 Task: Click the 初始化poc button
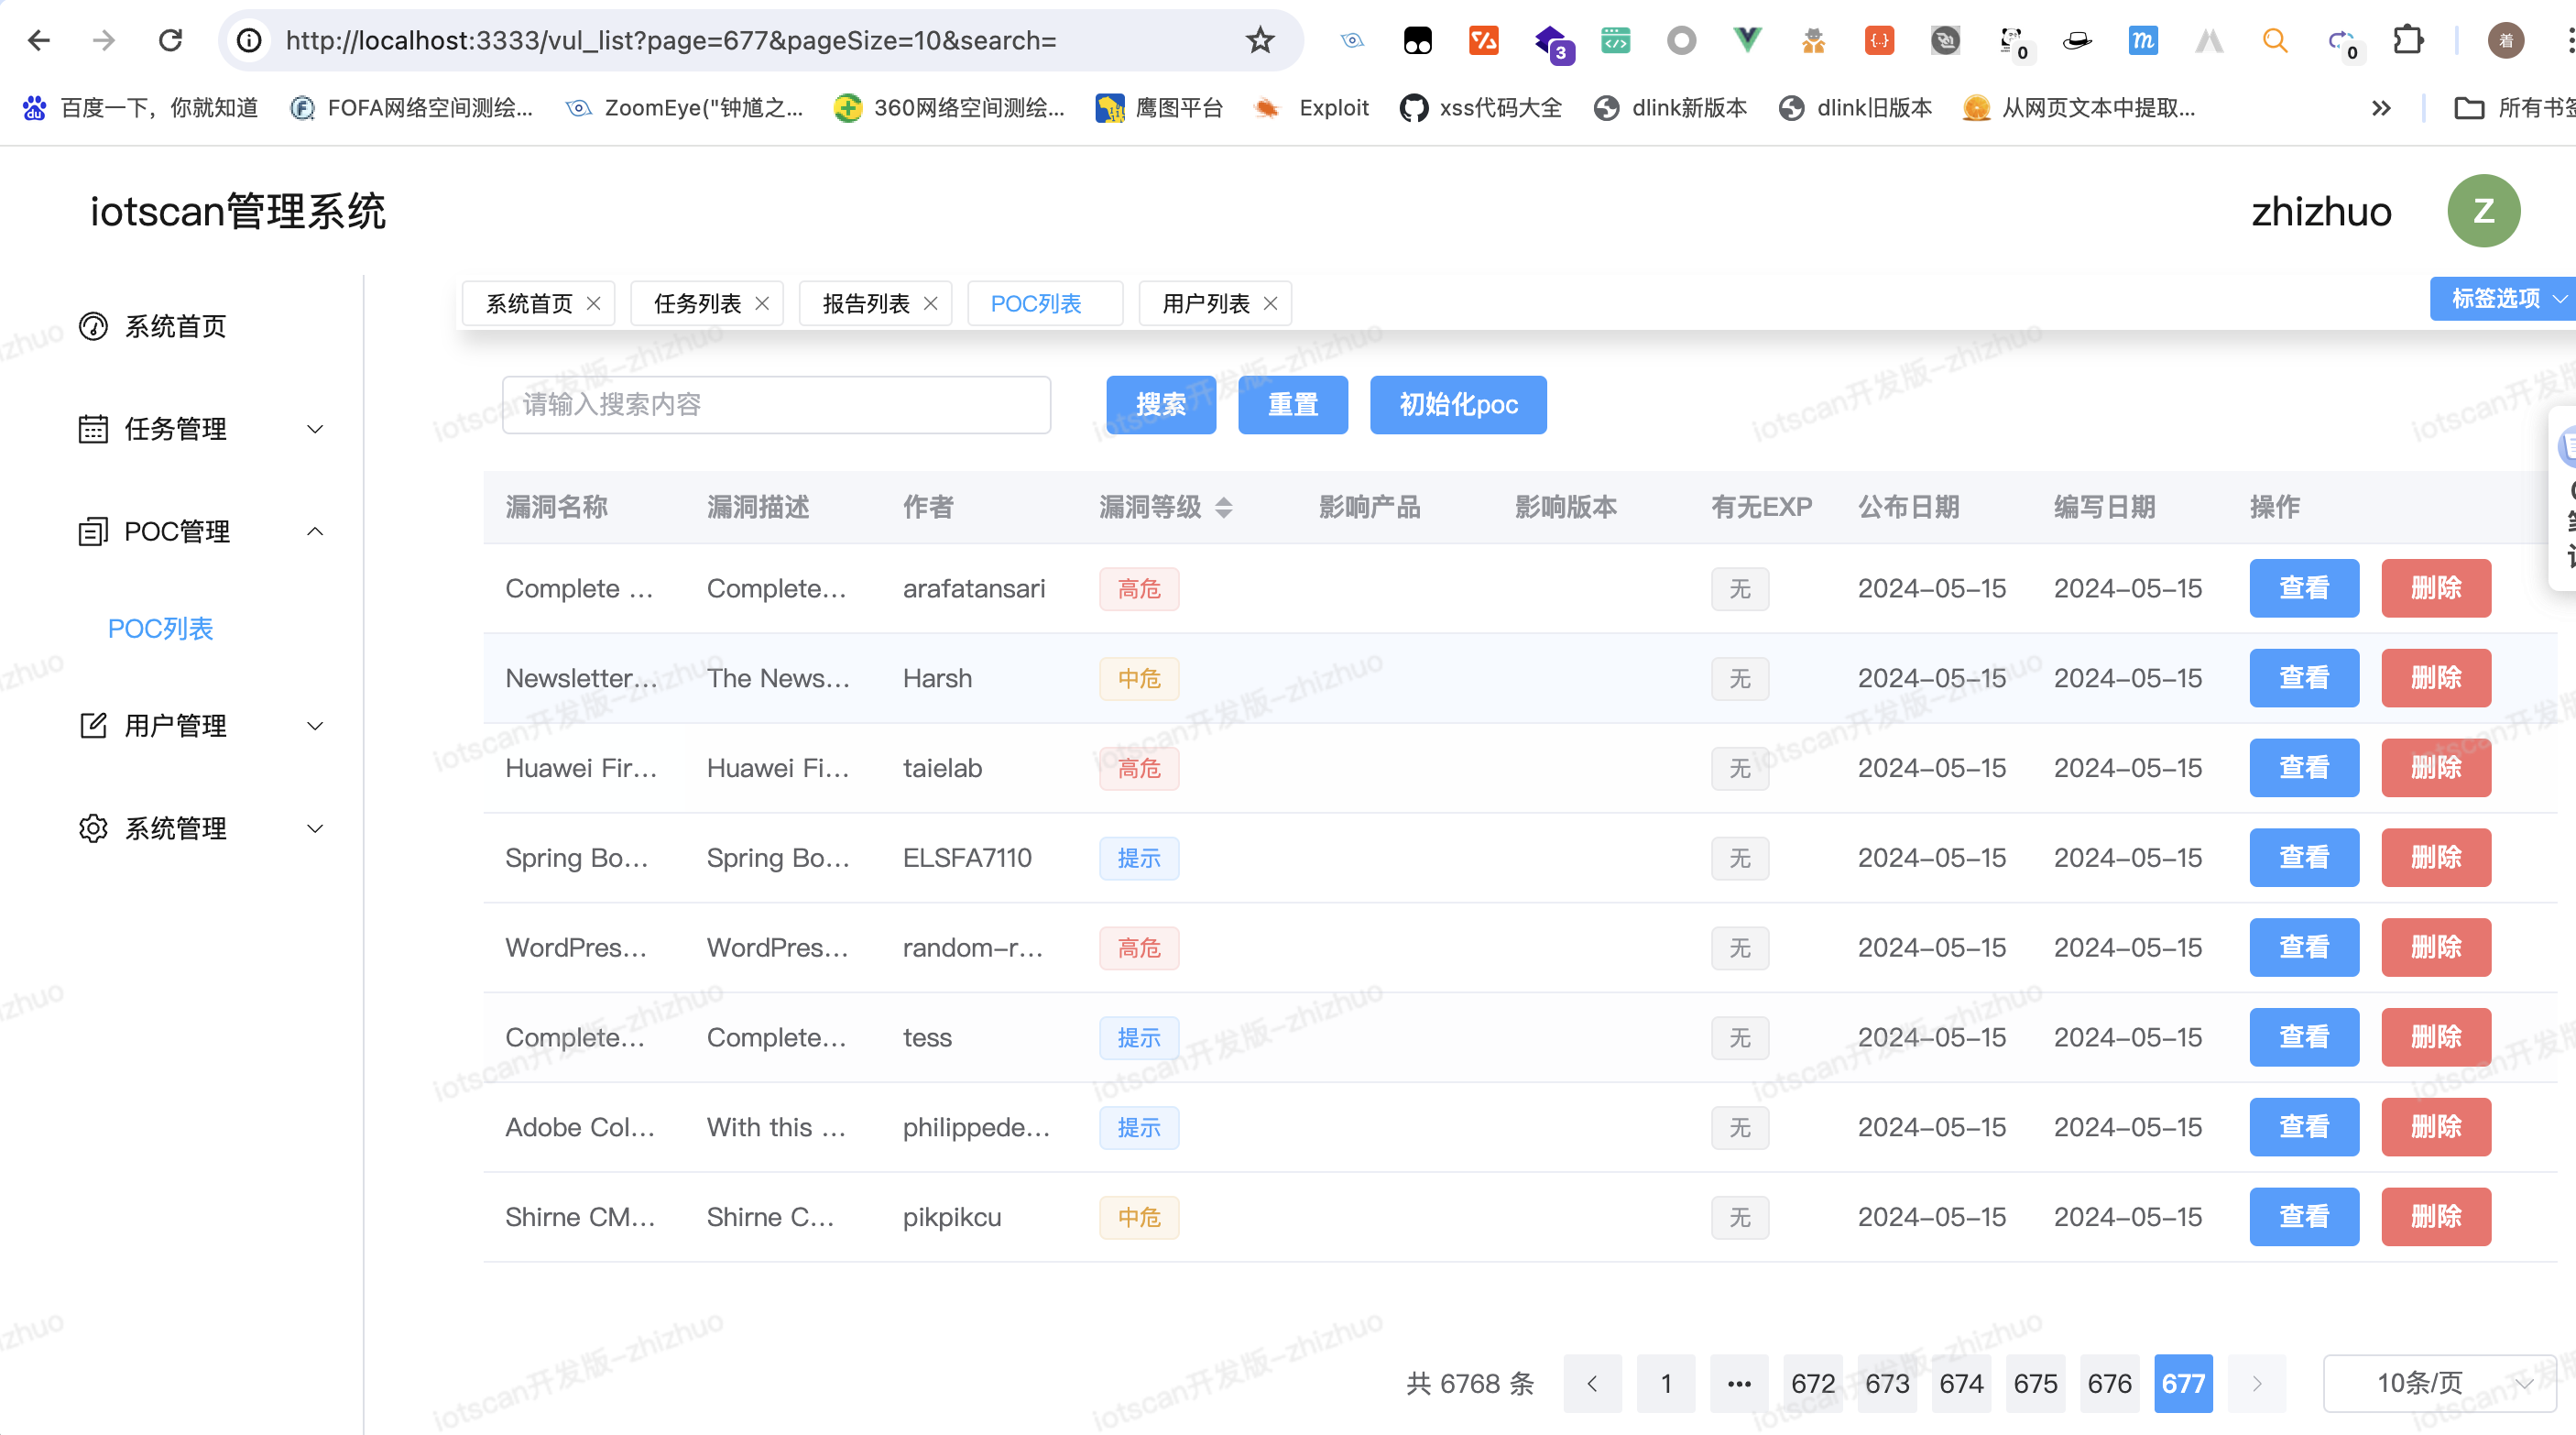(1457, 405)
